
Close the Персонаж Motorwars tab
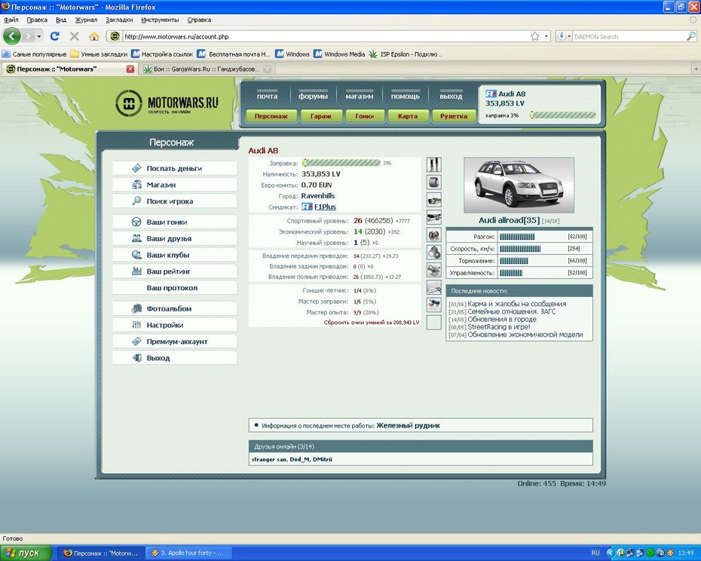130,69
